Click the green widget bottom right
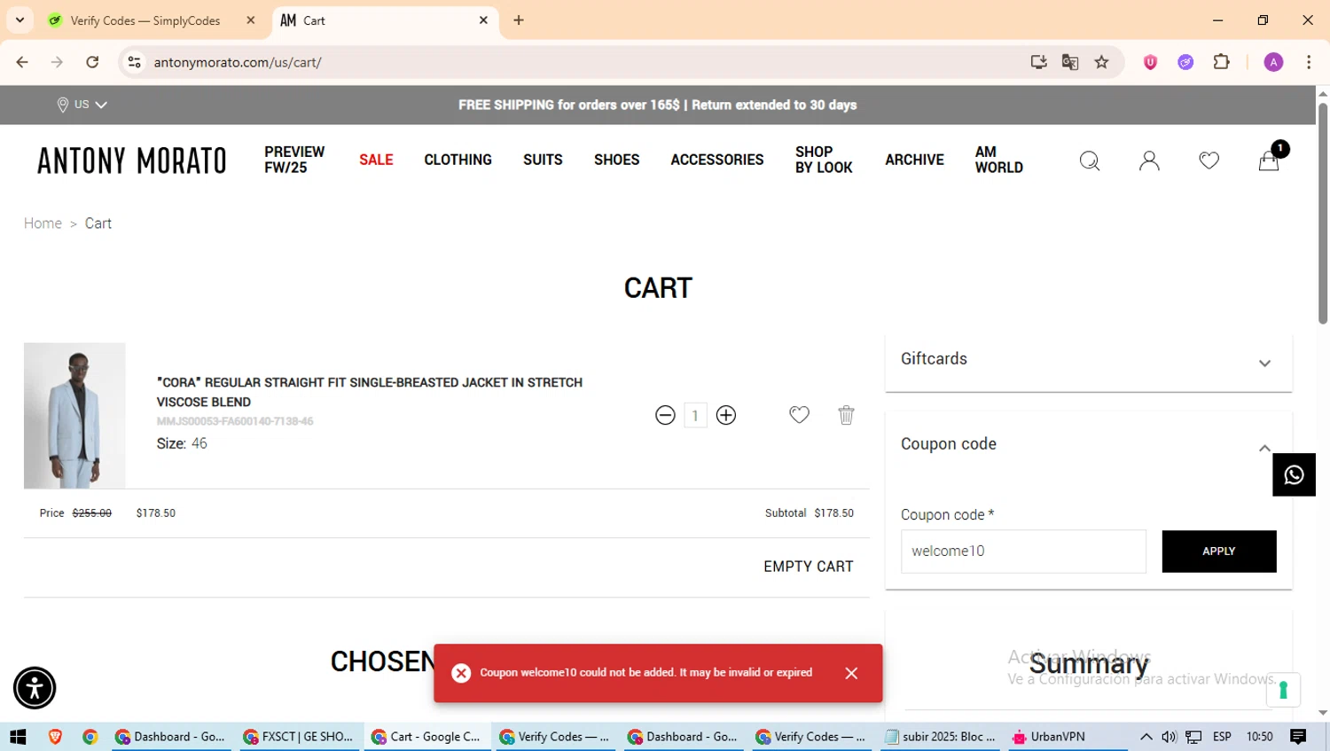 point(1283,691)
